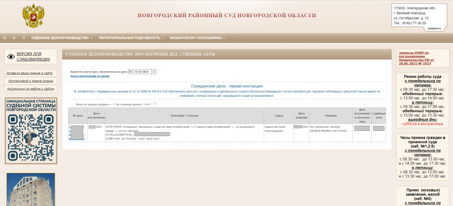Open the case number link in results row
The height and width of the screenshot is (206, 453).
point(77,133)
